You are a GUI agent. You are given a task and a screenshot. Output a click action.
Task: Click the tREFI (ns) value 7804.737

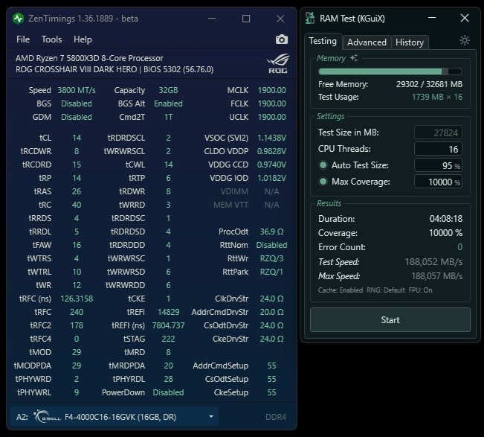pos(168,325)
